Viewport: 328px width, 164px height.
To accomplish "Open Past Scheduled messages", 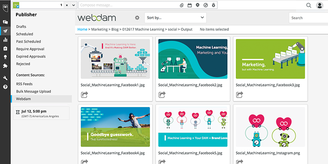I will tap(28, 41).
